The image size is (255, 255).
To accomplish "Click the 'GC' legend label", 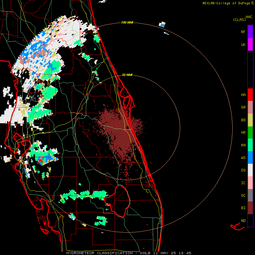I will pyautogui.click(x=243, y=195).
